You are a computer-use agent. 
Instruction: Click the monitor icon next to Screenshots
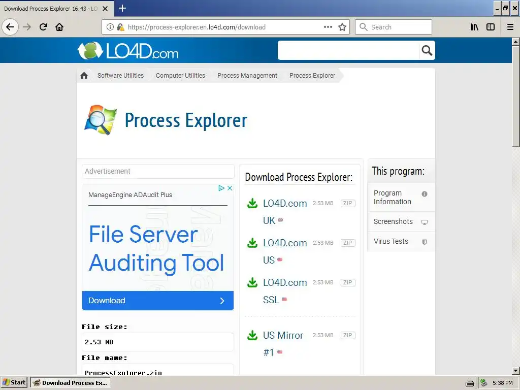click(425, 222)
